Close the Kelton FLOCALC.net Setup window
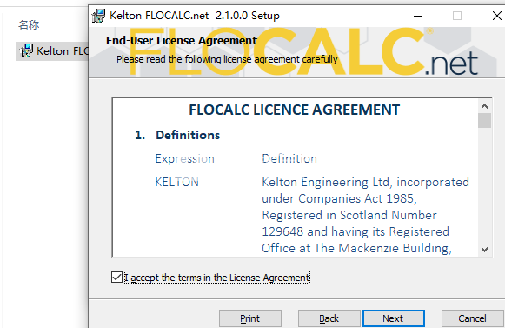 click(497, 16)
